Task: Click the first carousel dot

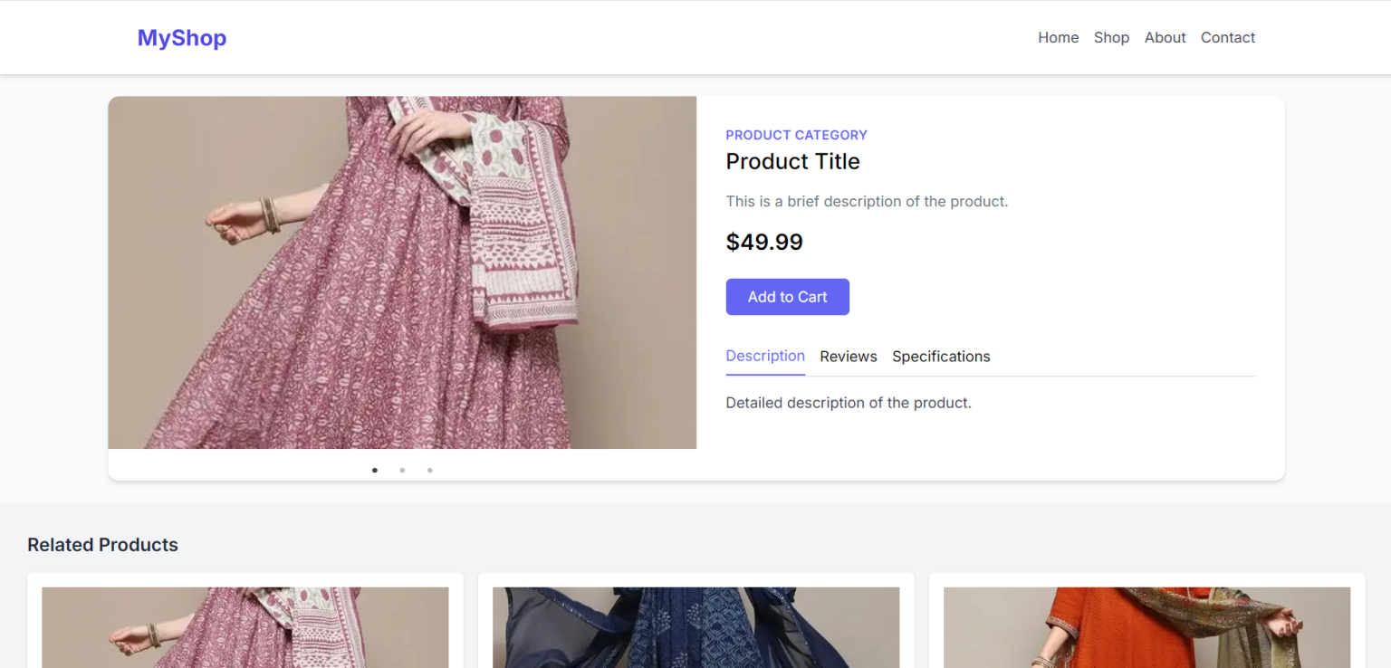Action: tap(374, 470)
